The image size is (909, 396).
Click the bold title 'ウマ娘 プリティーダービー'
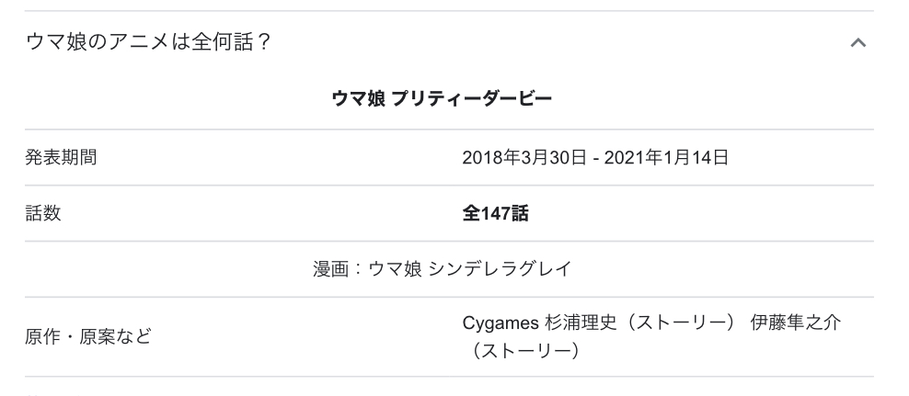442,98
